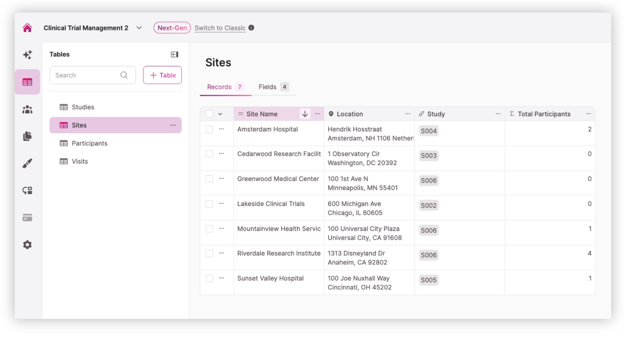Open the users and roles sidebar icon
Image resolution: width=624 pixels, height=362 pixels.
pos(27,110)
